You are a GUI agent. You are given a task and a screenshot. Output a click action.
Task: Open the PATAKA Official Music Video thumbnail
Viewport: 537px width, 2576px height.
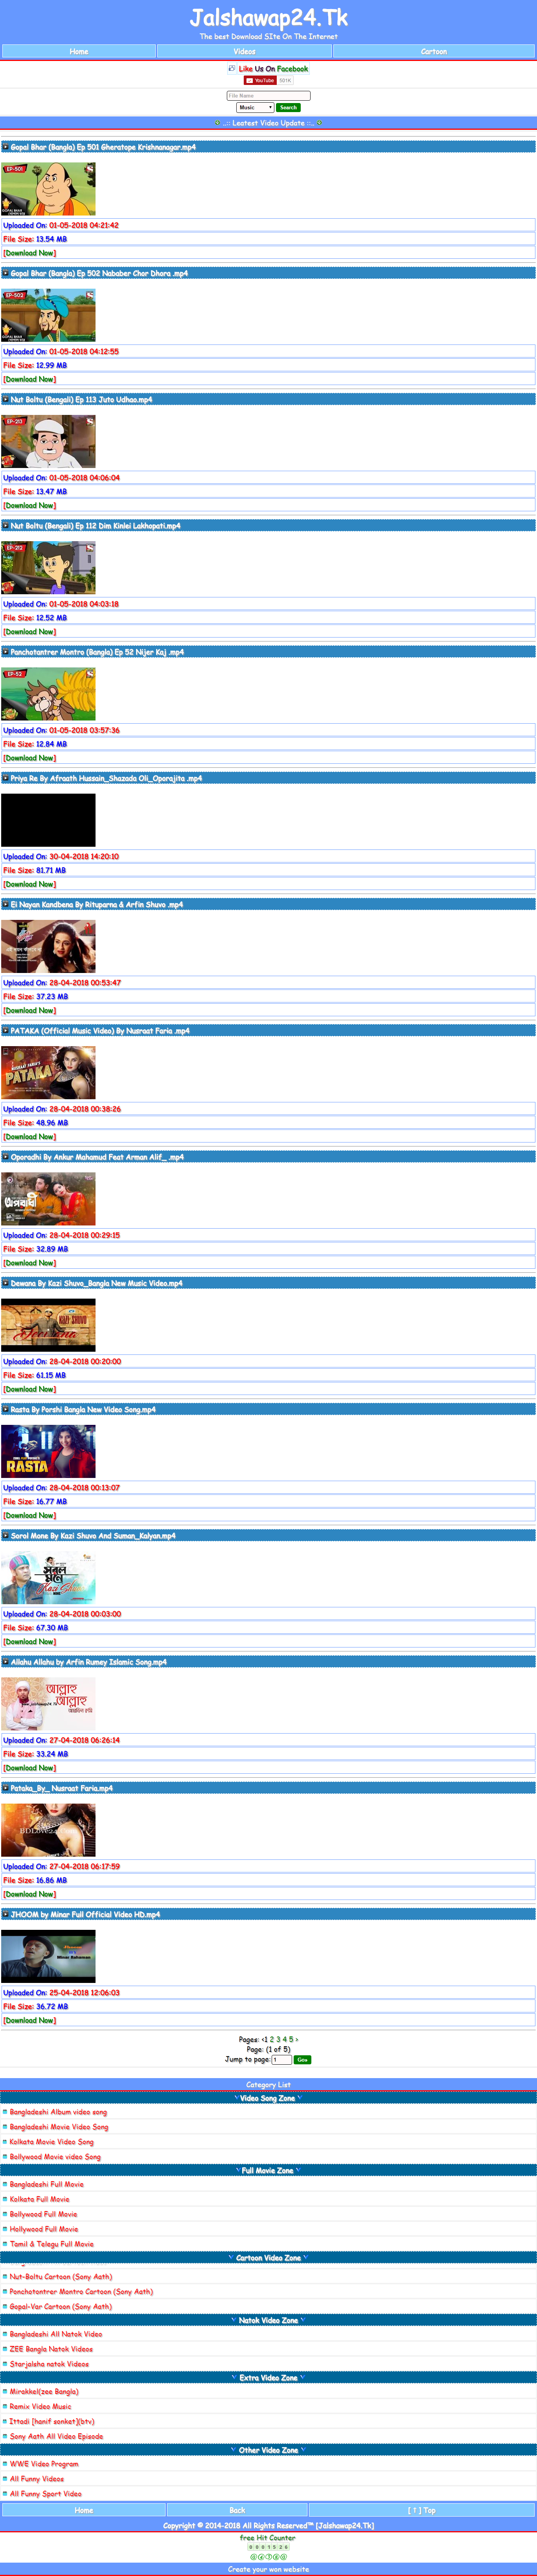point(48,1072)
